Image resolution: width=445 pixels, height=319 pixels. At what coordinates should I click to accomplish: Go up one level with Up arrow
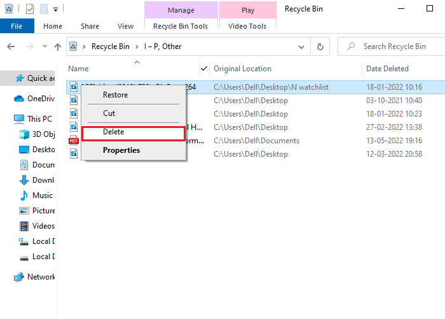point(58,46)
